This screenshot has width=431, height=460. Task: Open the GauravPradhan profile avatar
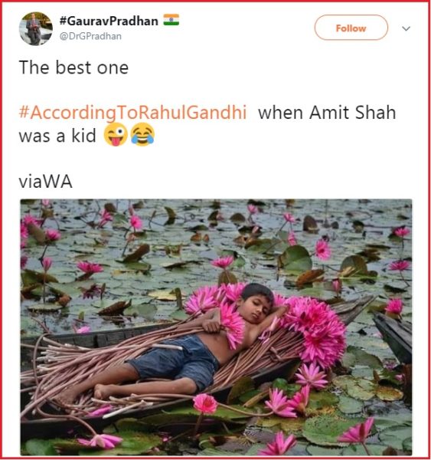36,29
